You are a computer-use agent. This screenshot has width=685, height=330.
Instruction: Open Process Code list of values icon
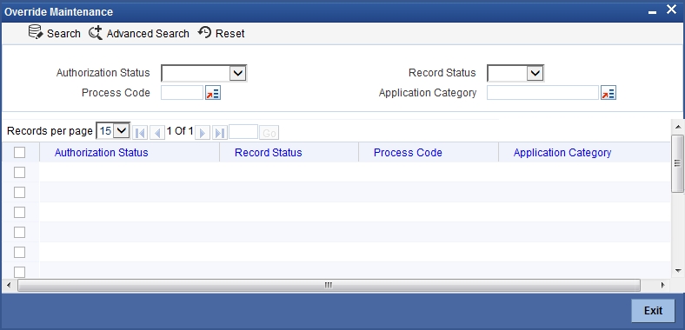coord(213,93)
